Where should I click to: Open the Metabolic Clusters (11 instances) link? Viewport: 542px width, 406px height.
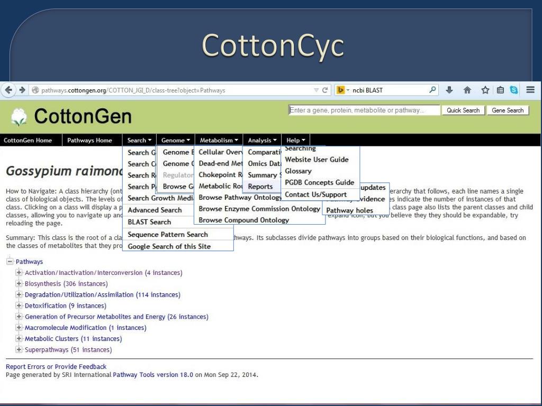(x=73, y=339)
